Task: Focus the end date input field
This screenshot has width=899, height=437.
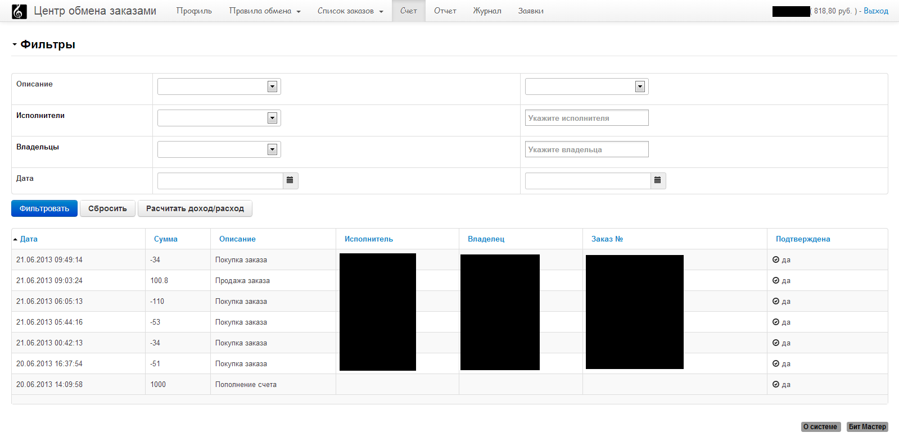Action: (588, 181)
